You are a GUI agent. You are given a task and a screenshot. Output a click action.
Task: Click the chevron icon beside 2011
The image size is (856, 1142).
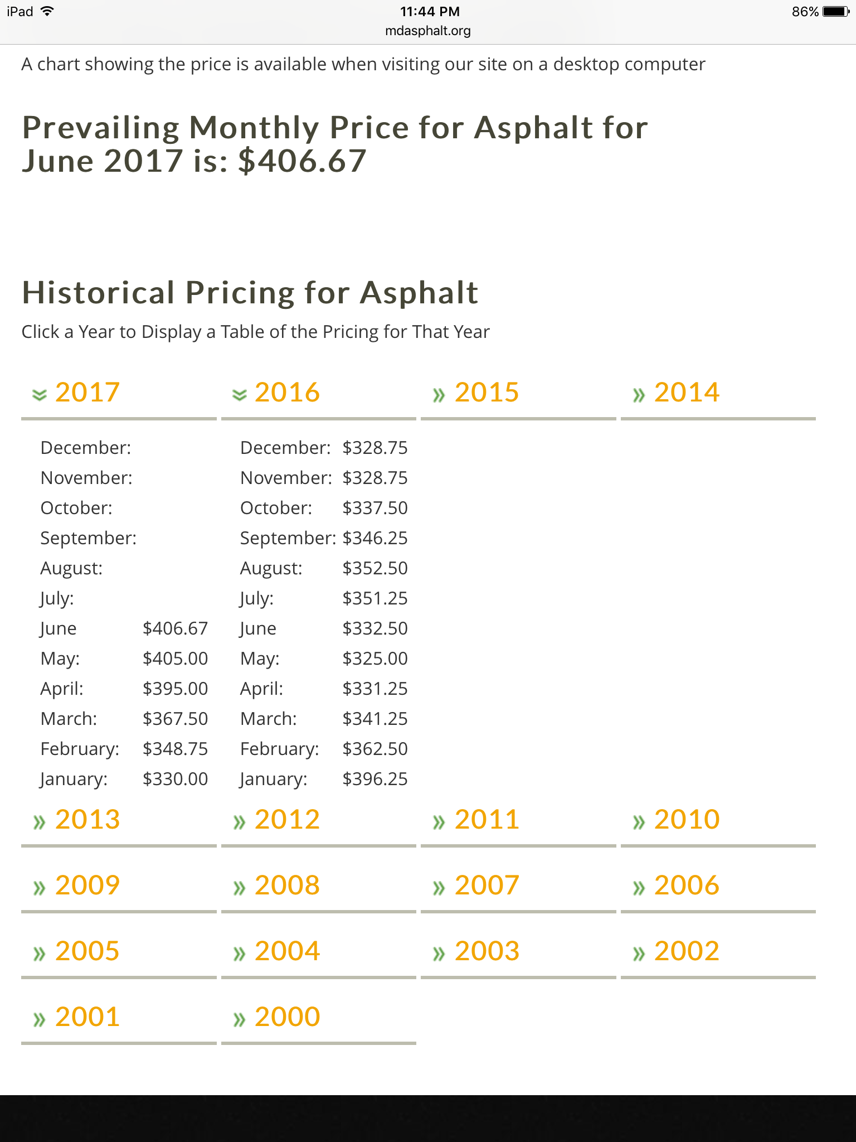tap(439, 822)
